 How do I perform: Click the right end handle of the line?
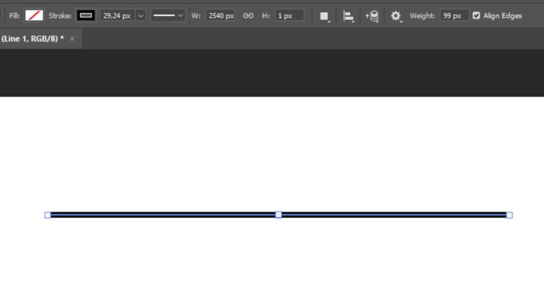(509, 215)
